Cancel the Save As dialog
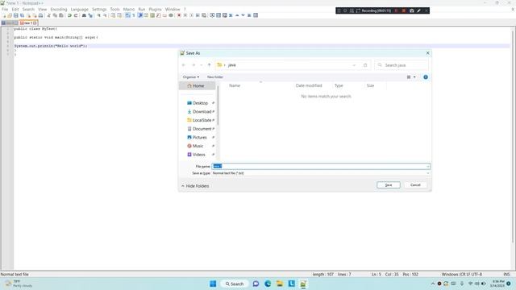Image resolution: width=516 pixels, height=290 pixels. [x=415, y=185]
